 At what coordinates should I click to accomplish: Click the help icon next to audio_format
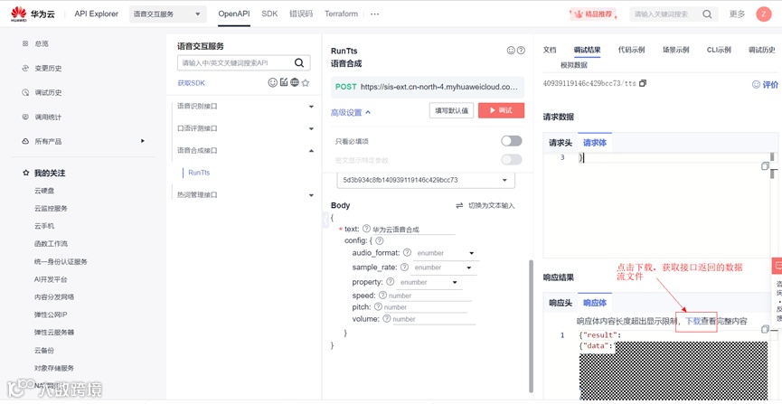tap(407, 253)
